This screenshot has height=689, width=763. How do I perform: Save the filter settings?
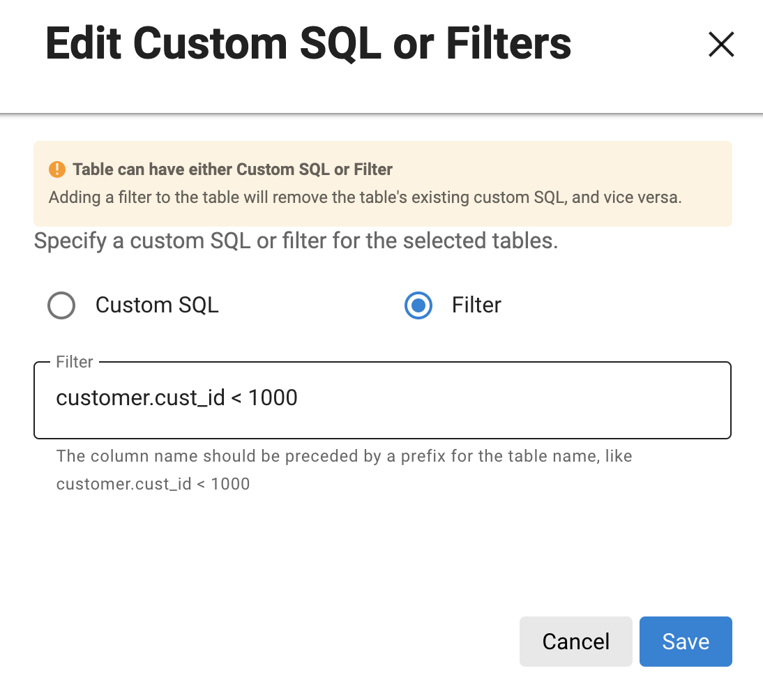point(686,642)
